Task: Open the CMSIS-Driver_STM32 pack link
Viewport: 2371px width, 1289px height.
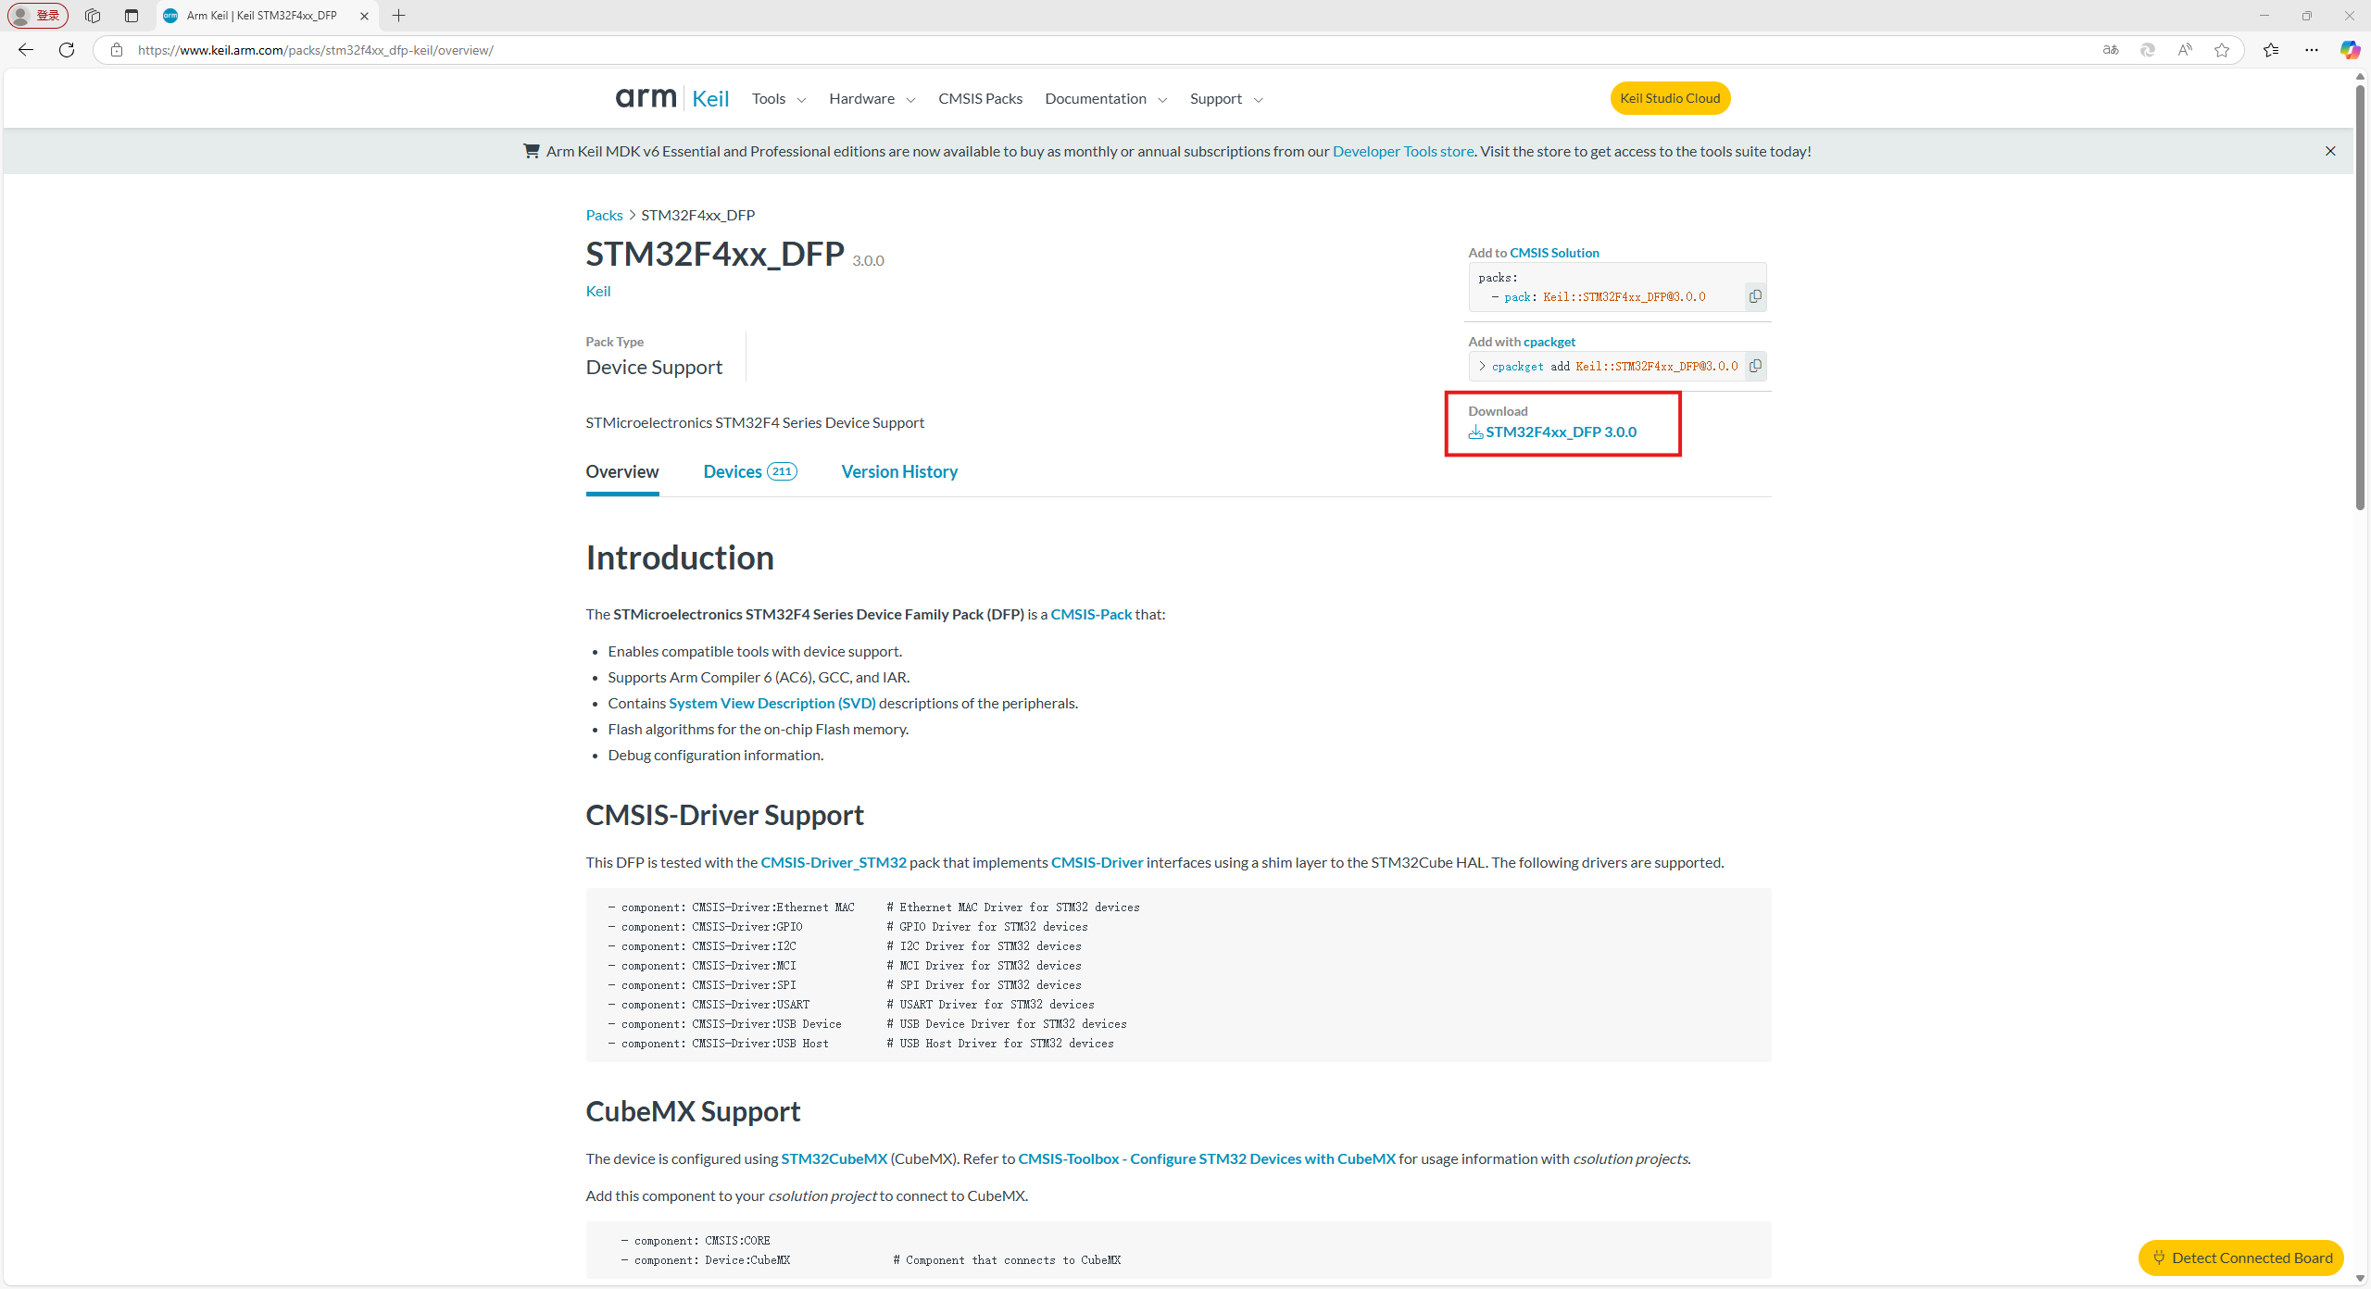Action: [x=834, y=862]
